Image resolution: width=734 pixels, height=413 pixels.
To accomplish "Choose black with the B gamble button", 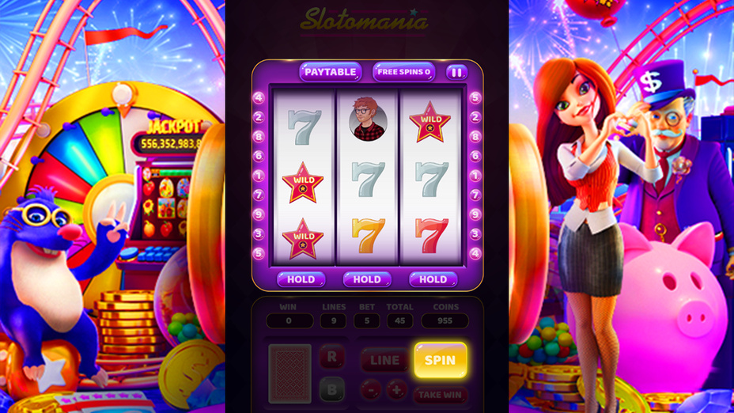I will (332, 389).
